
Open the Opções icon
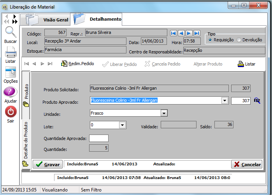coord(11,73)
